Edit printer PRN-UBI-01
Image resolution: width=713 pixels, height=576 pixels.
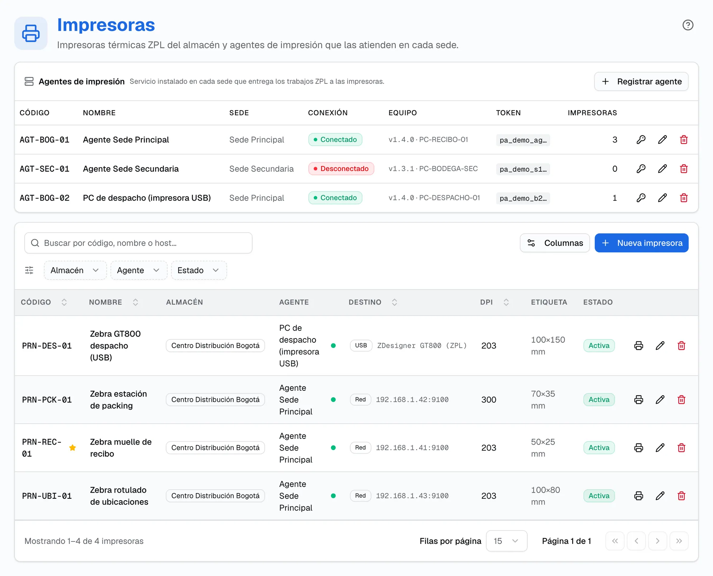coord(660,496)
